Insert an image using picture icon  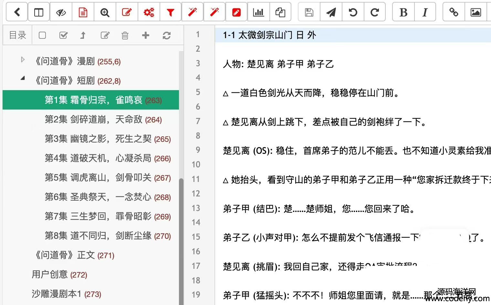tap(475, 12)
